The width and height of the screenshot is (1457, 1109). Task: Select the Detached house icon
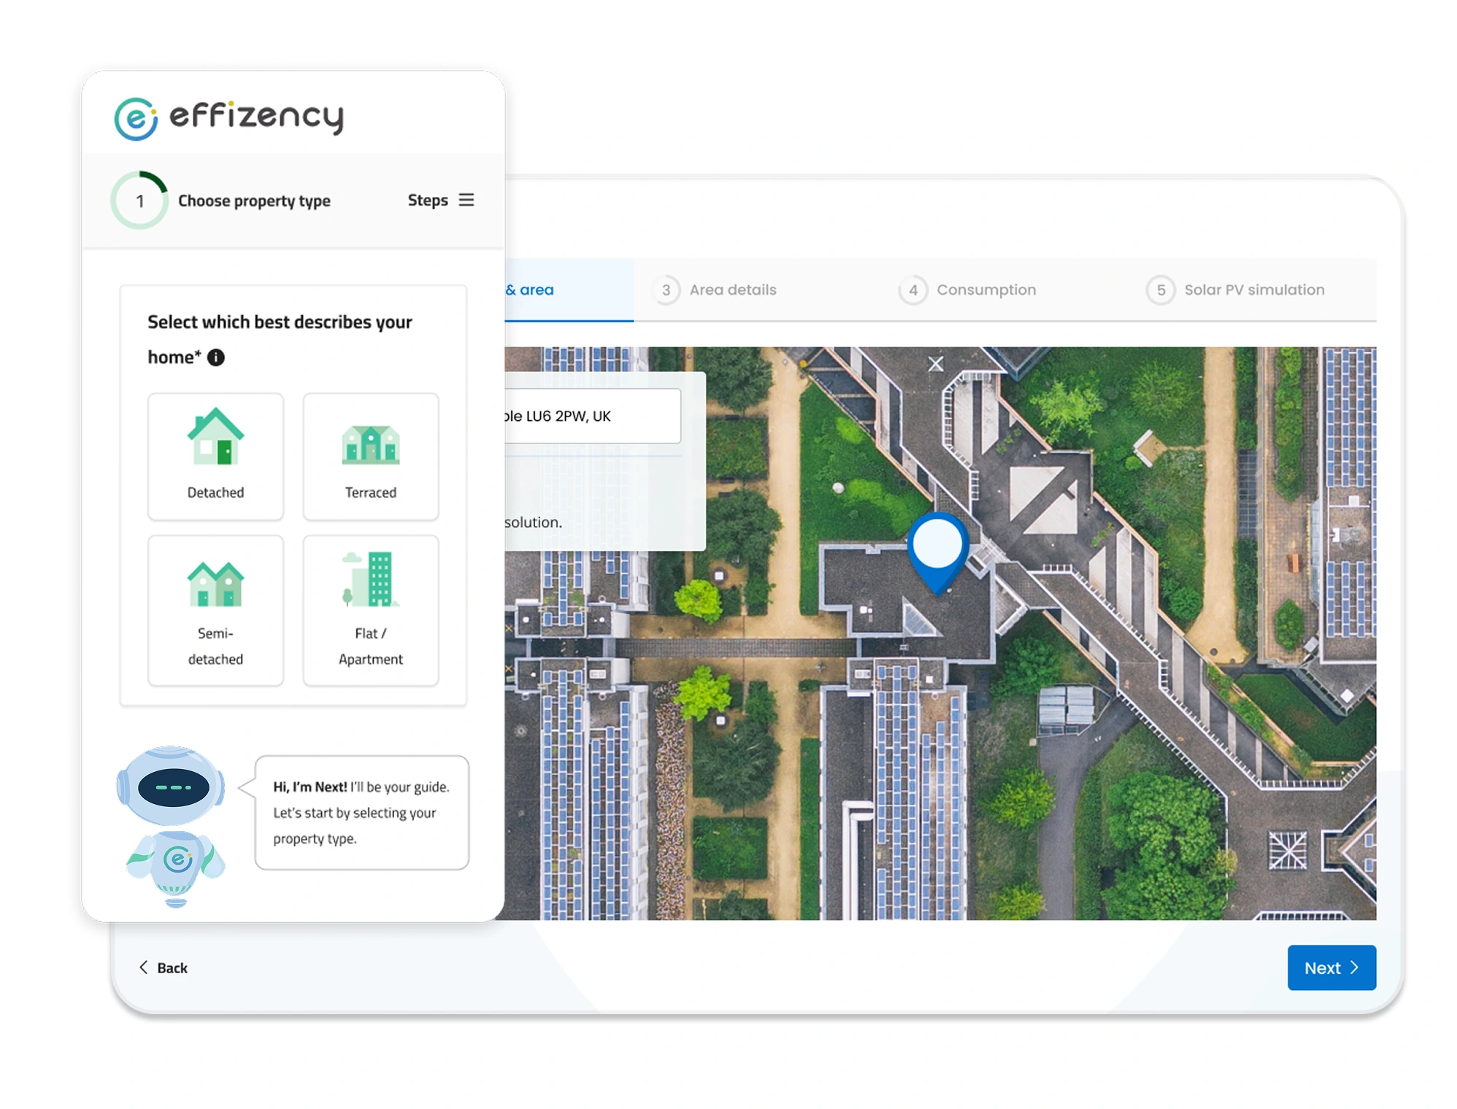click(x=215, y=437)
